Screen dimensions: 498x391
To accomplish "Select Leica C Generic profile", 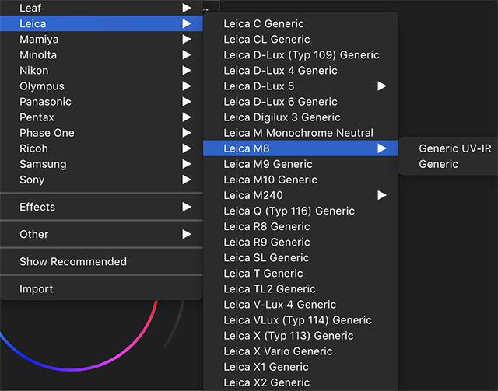I will (300, 23).
